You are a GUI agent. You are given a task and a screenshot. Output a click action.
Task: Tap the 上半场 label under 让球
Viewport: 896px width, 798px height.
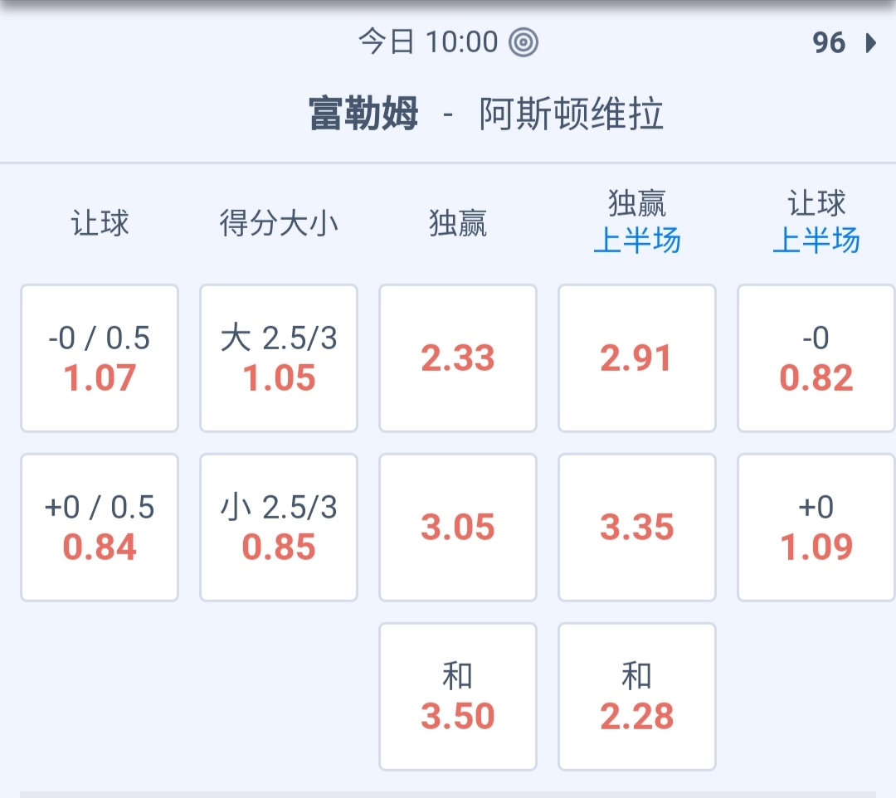(816, 241)
